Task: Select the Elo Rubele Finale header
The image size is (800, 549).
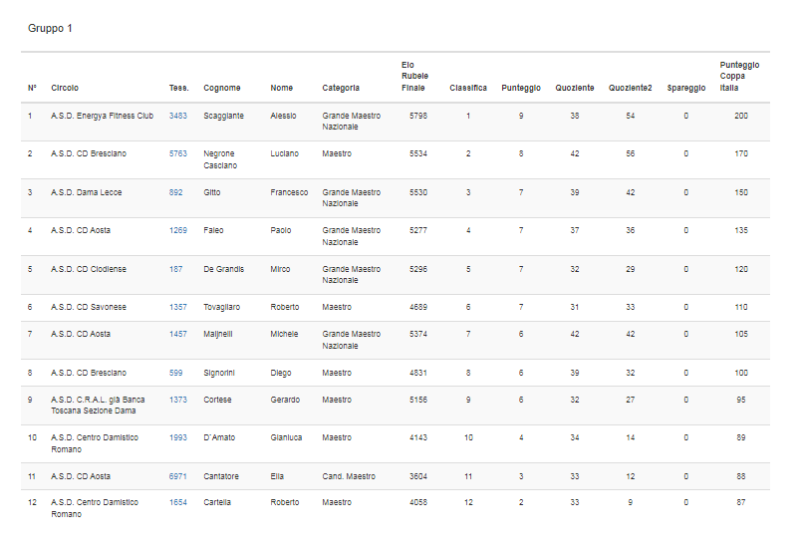Action: click(x=413, y=77)
